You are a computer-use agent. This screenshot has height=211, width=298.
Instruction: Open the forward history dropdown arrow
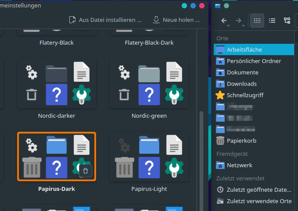click(243, 25)
